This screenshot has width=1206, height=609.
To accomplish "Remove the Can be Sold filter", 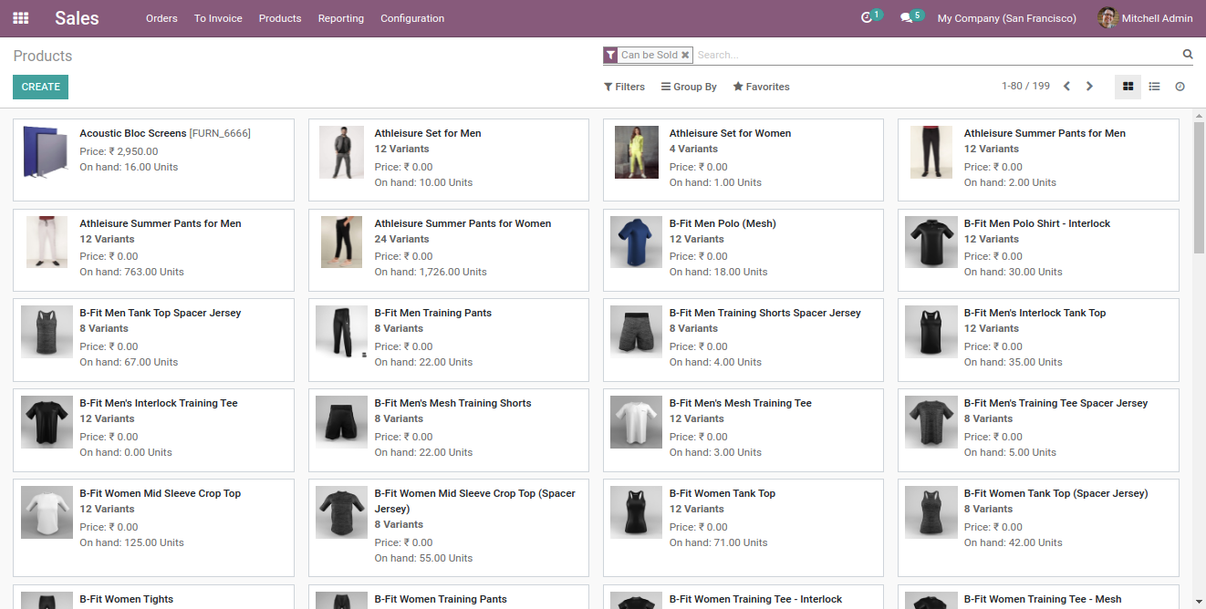I will click(x=685, y=55).
